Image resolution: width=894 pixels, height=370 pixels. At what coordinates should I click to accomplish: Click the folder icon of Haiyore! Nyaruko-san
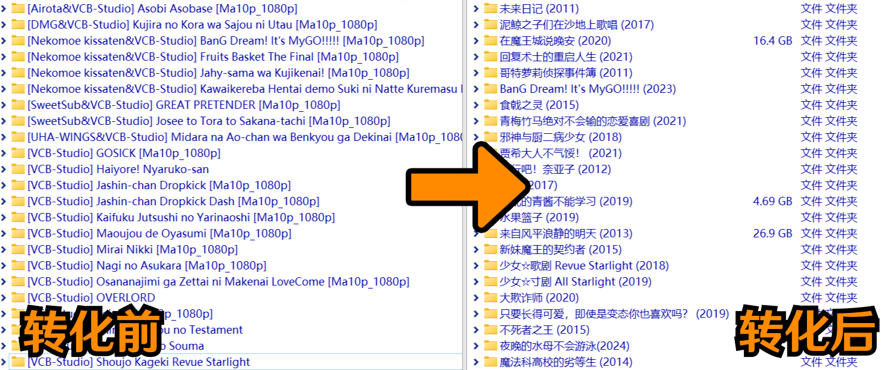click(x=18, y=170)
